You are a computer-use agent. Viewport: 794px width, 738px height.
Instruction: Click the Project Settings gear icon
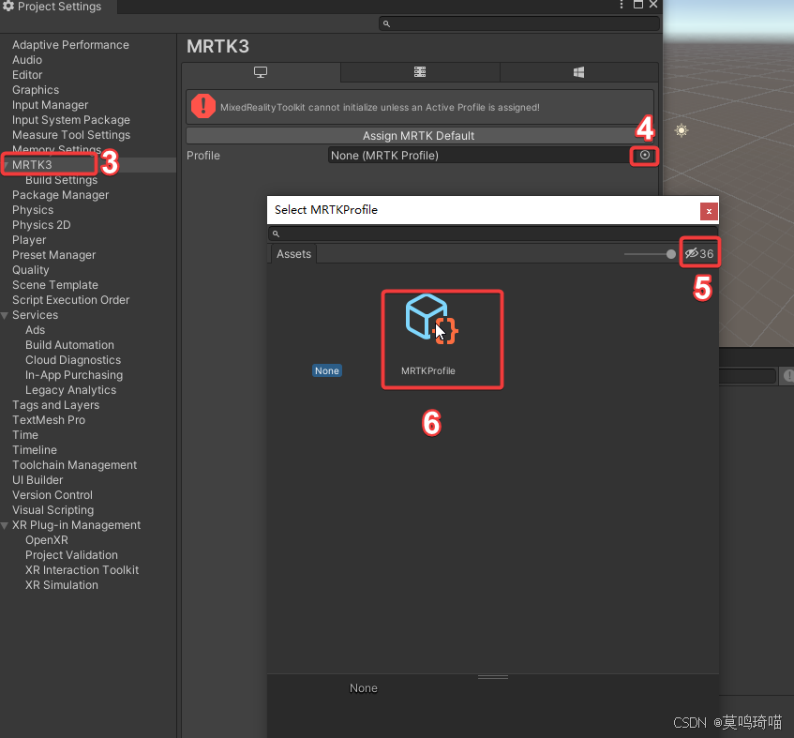(8, 6)
